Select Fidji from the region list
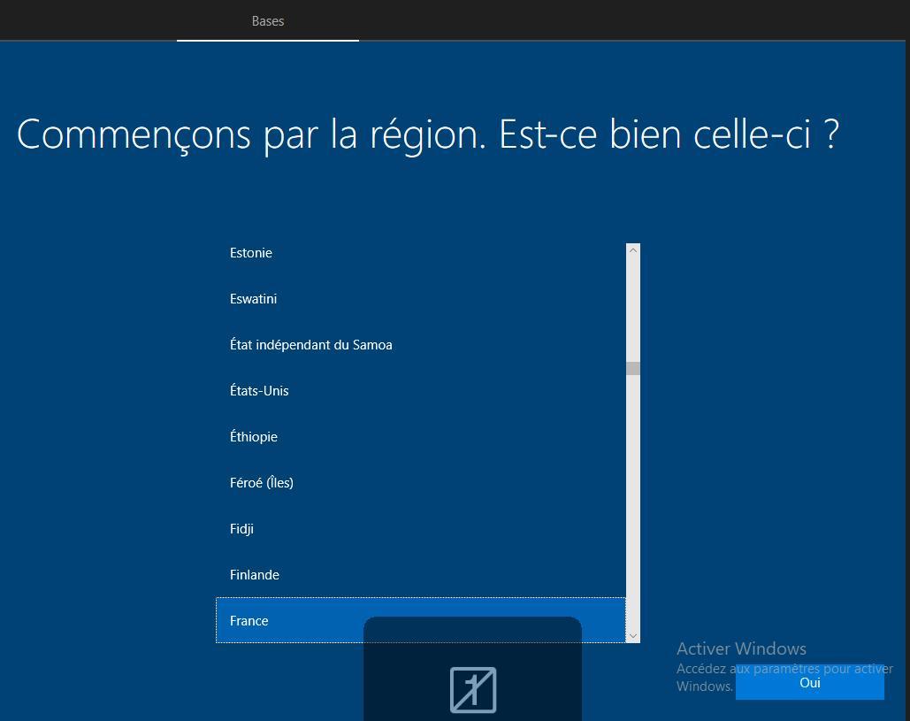This screenshot has width=910, height=721. click(241, 529)
